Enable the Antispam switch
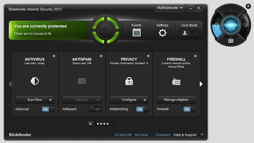Screen dimensions: 254x143 [95, 109]
